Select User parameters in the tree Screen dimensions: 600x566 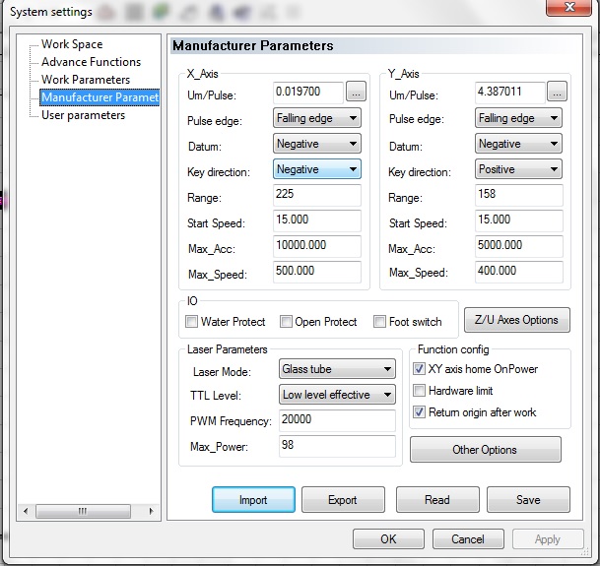tap(83, 115)
